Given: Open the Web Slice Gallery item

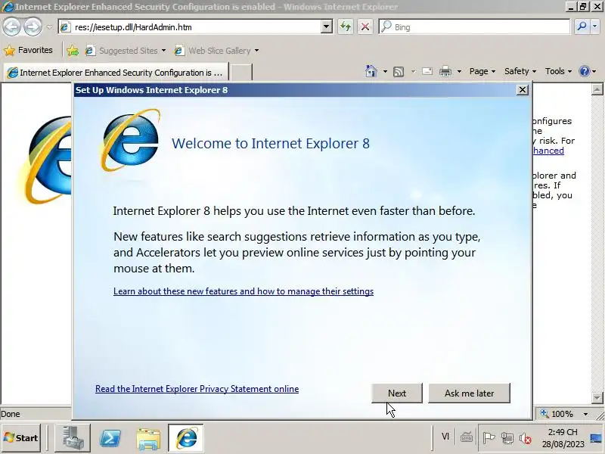Looking at the screenshot, I should coord(216,51).
